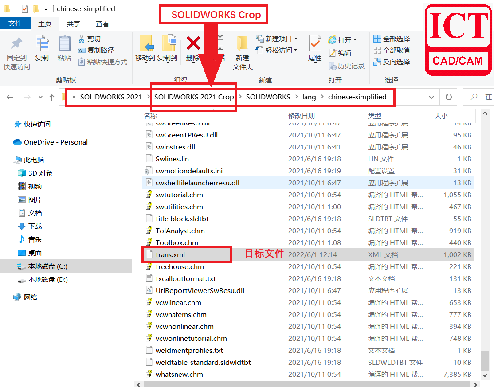Screen dimensions: 494x387
Task: Click Select All (全部选择)
Action: [392, 39]
